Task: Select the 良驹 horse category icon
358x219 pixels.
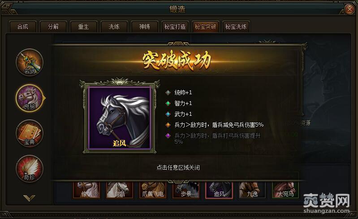Action: [30, 98]
